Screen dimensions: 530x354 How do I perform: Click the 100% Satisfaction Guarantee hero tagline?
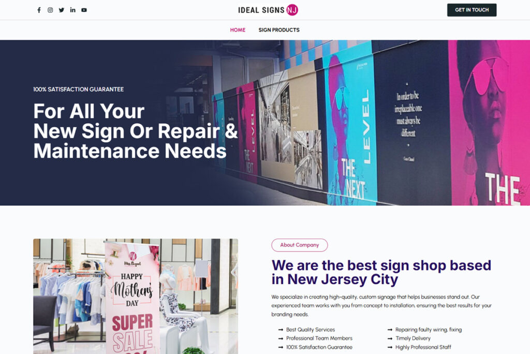pos(79,89)
